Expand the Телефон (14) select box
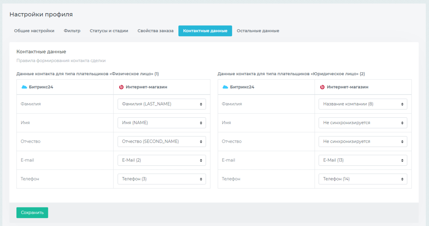Viewport: 429px width, 226px height. point(363,179)
